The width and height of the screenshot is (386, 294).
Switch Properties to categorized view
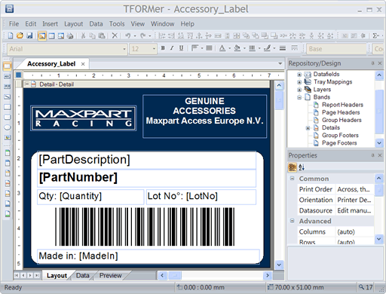(293, 167)
